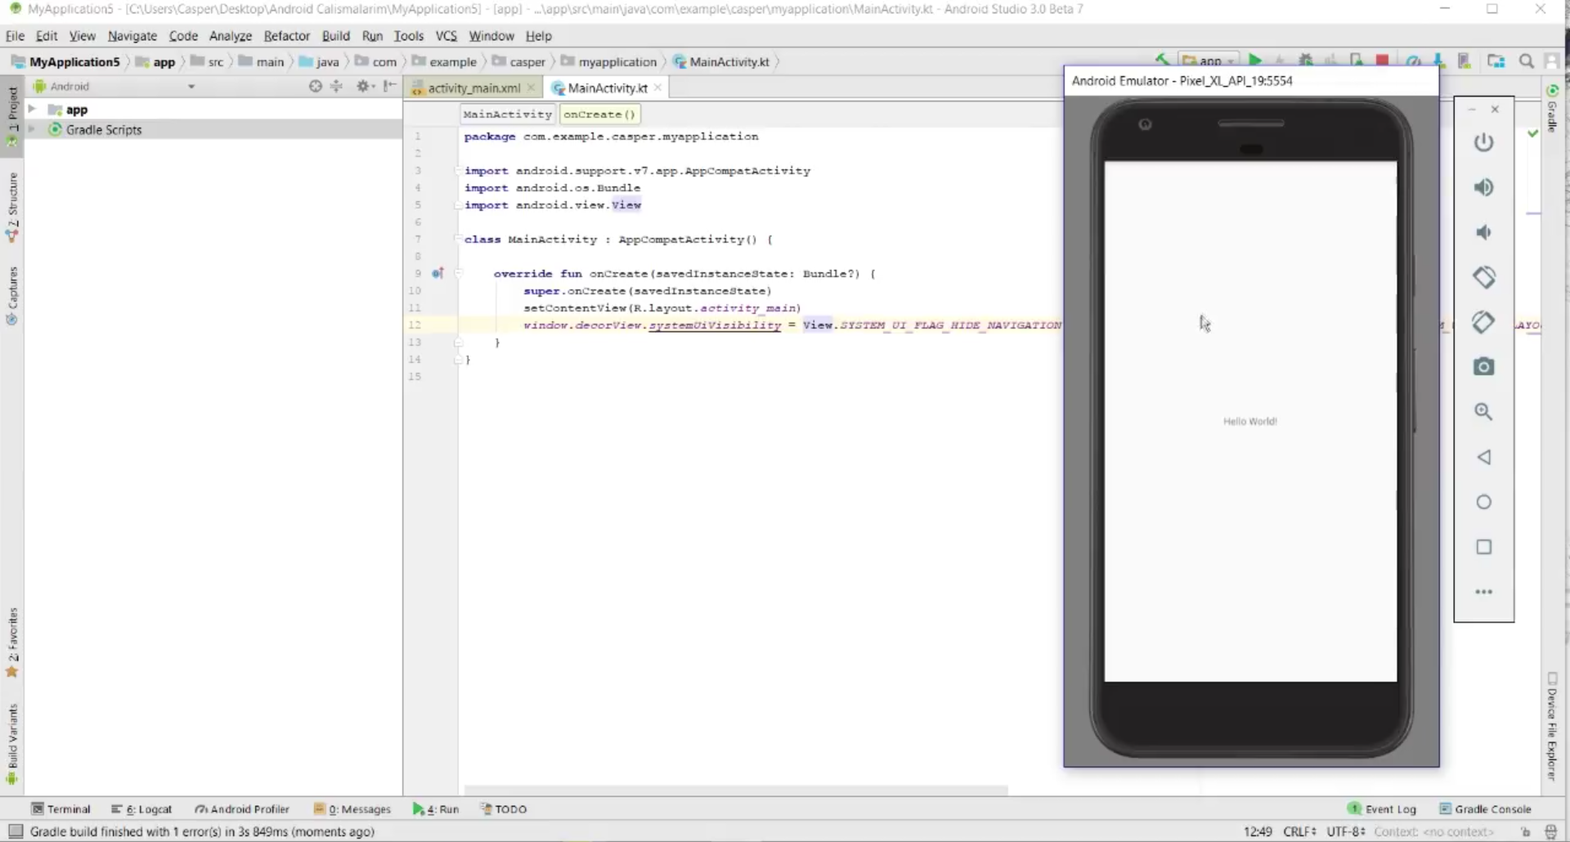
Task: Click the MainActivity breadcrumb in editor
Action: [x=508, y=114]
